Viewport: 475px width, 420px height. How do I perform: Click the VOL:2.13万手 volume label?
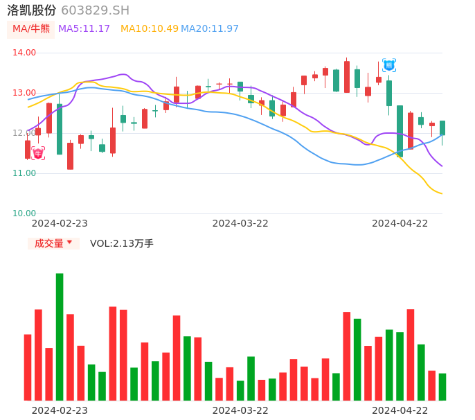pos(122,243)
